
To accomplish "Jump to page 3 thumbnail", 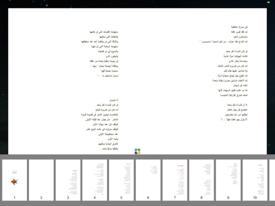I will 68,180.
